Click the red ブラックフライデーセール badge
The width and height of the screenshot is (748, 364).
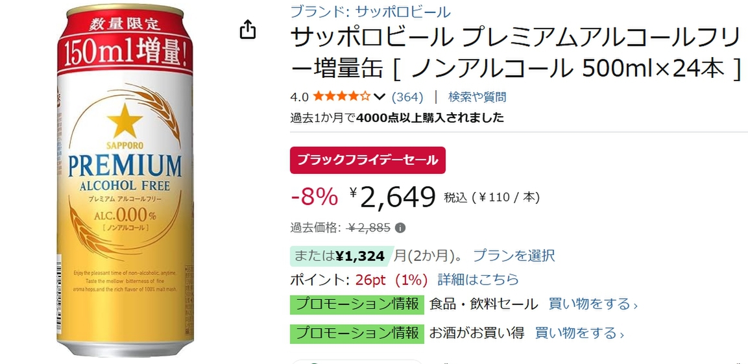[x=367, y=160]
